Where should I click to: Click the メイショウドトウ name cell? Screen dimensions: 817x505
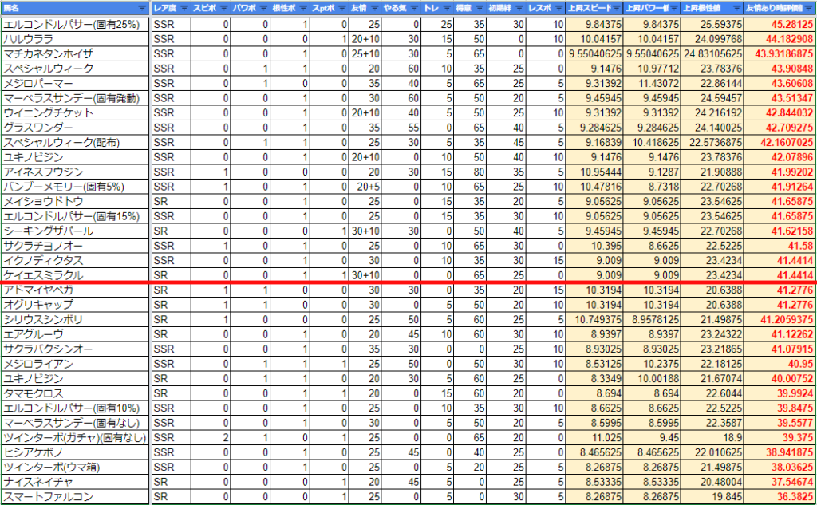[x=76, y=201]
